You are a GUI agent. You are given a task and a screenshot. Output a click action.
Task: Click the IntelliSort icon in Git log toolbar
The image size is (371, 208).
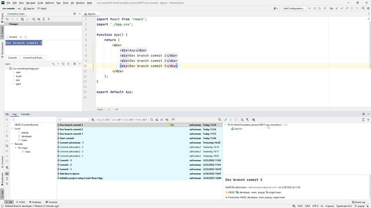[x=162, y=120]
